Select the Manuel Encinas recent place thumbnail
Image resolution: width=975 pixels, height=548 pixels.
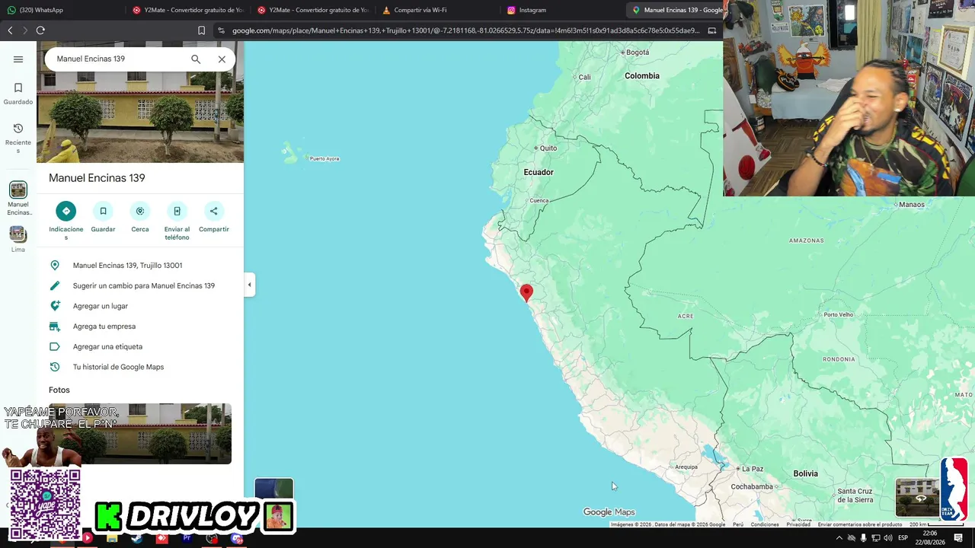(18, 198)
